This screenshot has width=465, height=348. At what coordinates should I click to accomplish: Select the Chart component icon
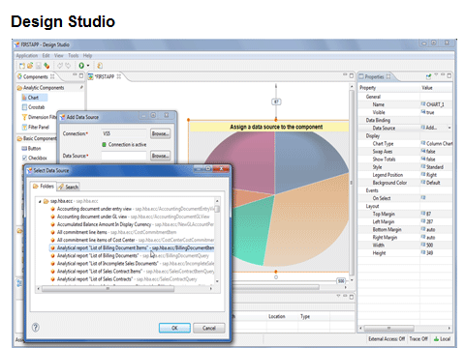click(24, 98)
